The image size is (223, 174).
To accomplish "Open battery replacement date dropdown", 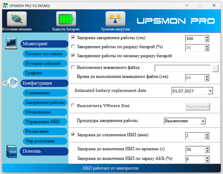I will click(x=210, y=91).
